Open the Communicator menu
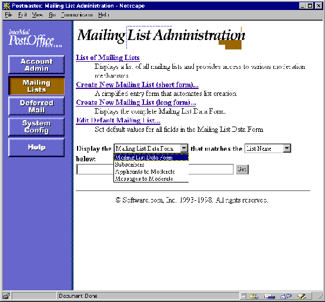325x302 pixels. [76, 15]
